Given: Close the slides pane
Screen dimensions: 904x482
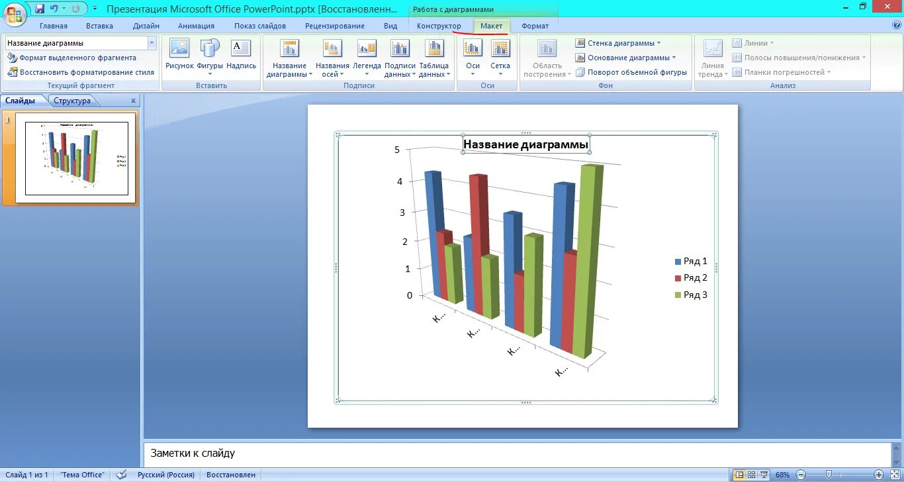Looking at the screenshot, I should (x=133, y=101).
